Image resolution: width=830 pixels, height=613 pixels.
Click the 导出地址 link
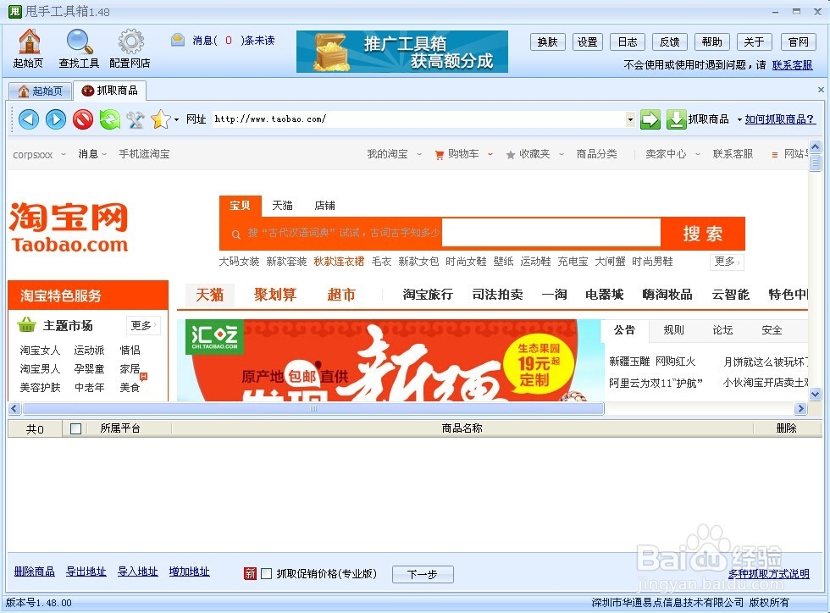point(86,572)
